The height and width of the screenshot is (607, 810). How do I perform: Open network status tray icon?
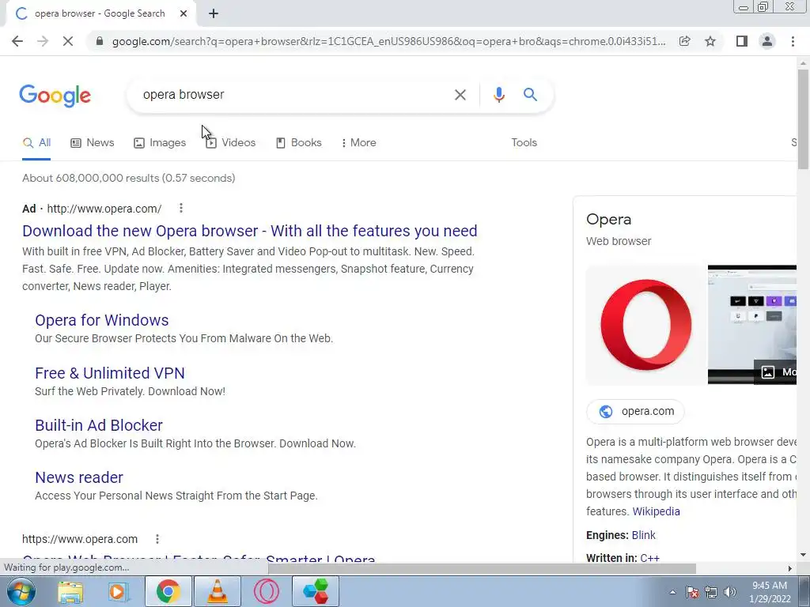click(x=711, y=592)
